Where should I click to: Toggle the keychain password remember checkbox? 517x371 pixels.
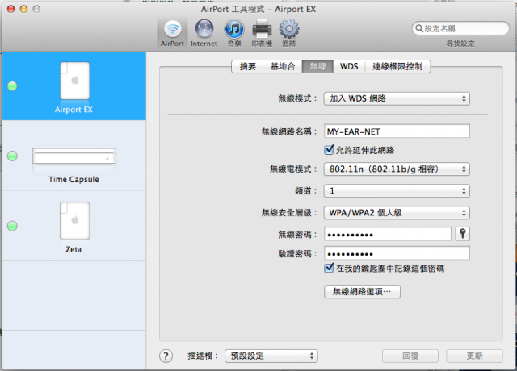(x=329, y=268)
